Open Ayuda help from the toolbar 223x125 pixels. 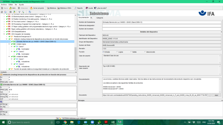89,8
